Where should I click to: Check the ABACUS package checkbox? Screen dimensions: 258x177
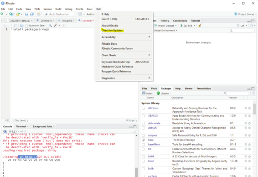(x=143, y=116)
